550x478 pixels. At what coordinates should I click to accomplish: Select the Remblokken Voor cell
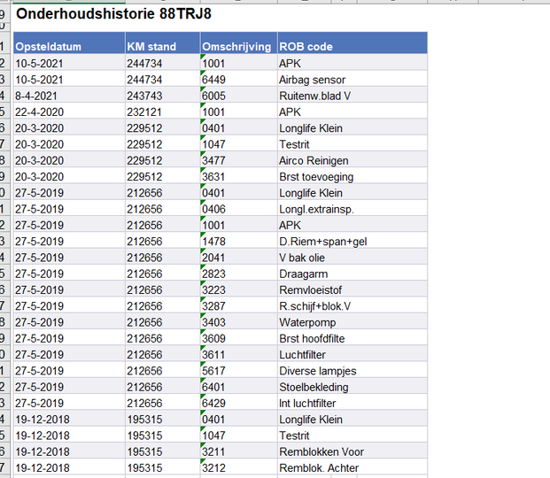352,451
